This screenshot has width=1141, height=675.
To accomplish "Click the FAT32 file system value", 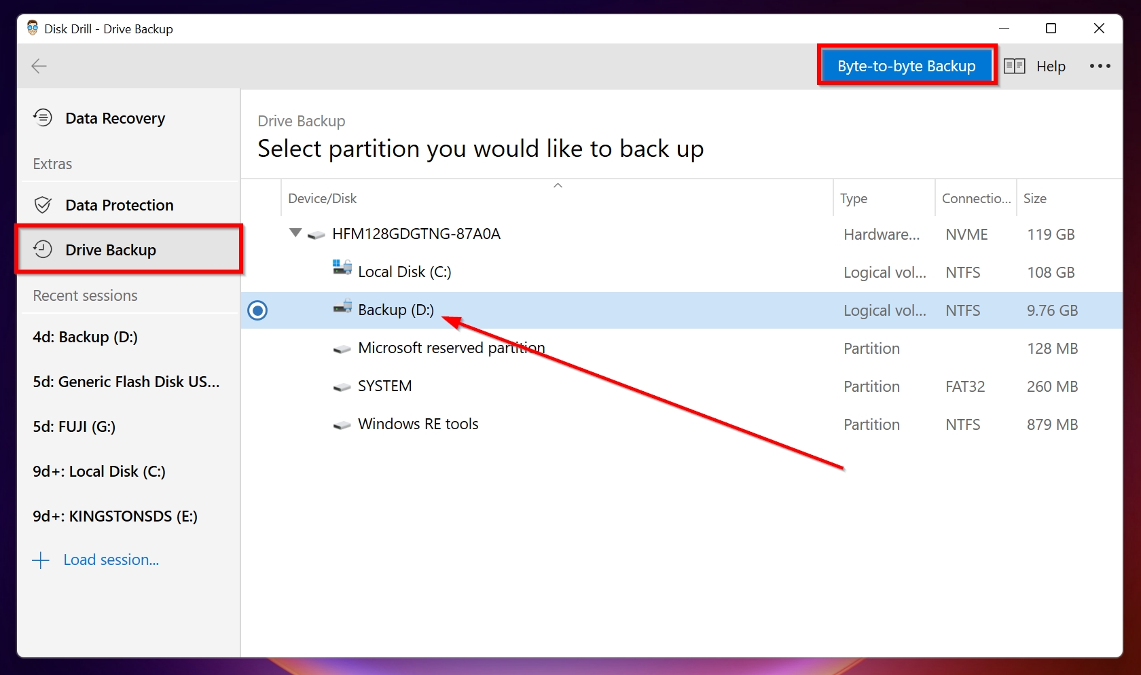I will [965, 386].
